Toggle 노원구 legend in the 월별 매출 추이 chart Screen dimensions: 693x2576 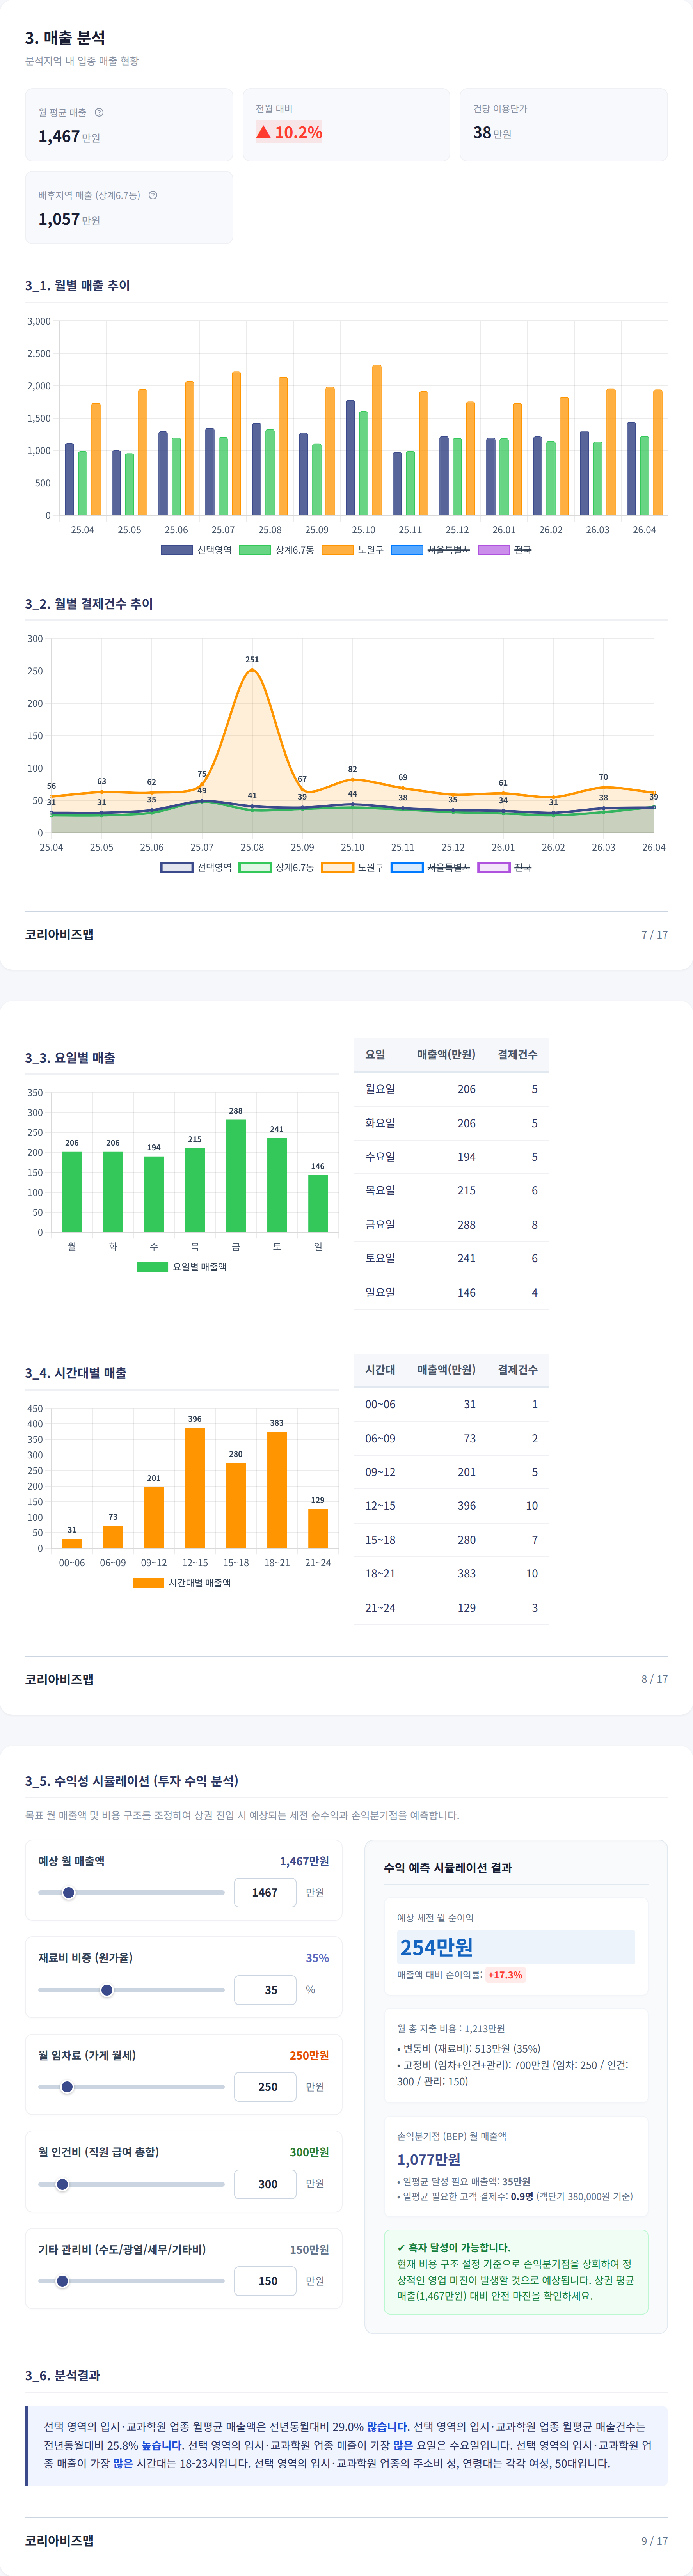pos(352,550)
